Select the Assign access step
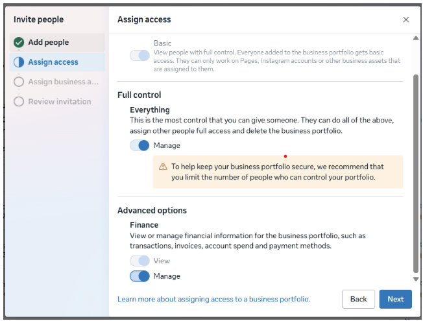423x321 pixels. click(53, 62)
